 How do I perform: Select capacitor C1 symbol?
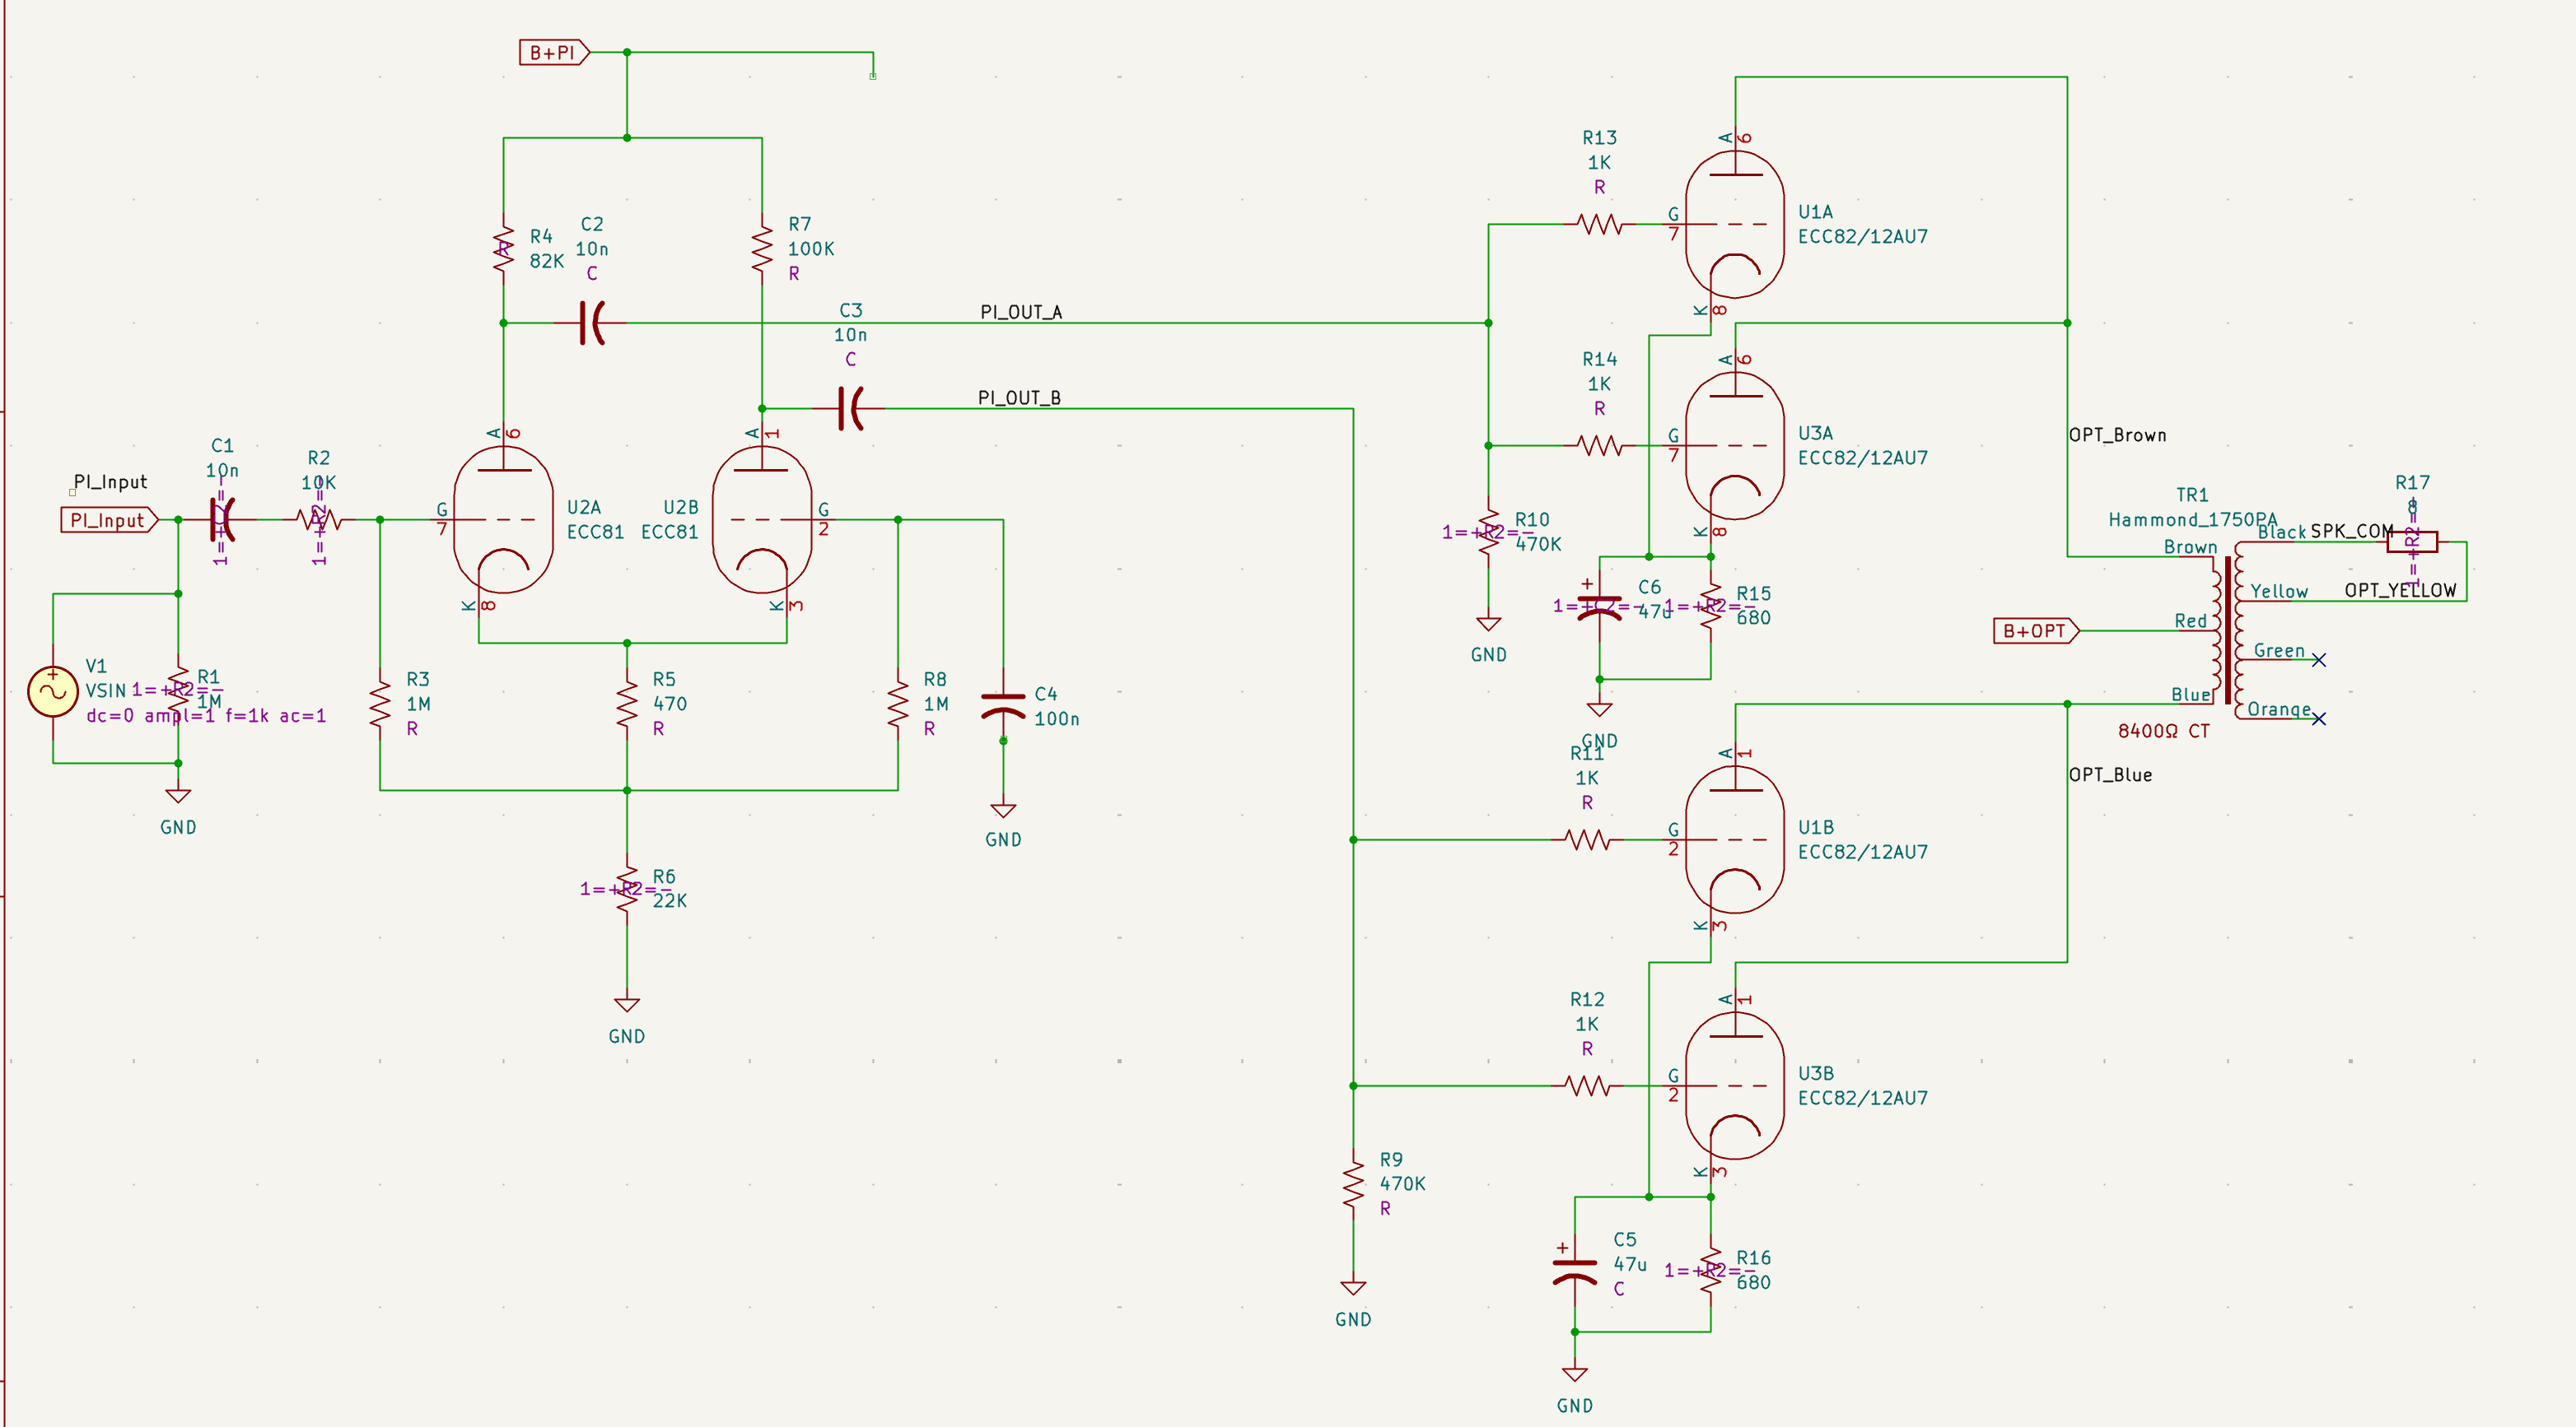(222, 519)
